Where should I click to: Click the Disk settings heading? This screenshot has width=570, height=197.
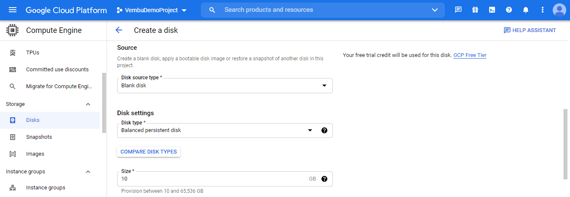point(135,113)
